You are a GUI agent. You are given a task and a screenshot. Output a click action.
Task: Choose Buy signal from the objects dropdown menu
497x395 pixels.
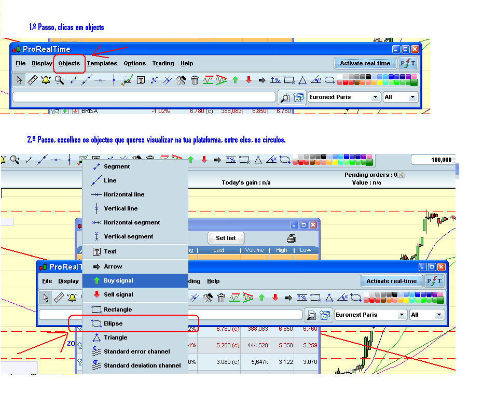tap(135, 280)
